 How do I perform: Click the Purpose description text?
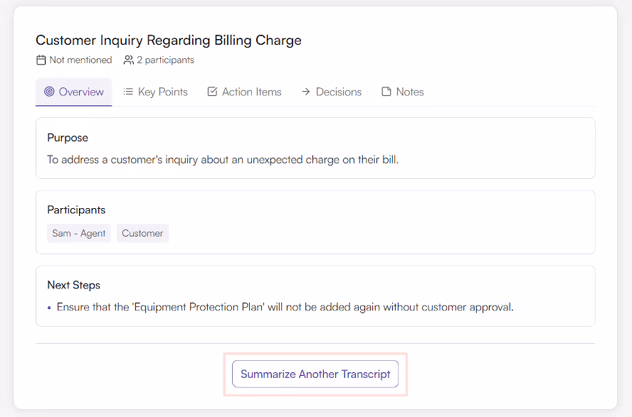point(223,160)
